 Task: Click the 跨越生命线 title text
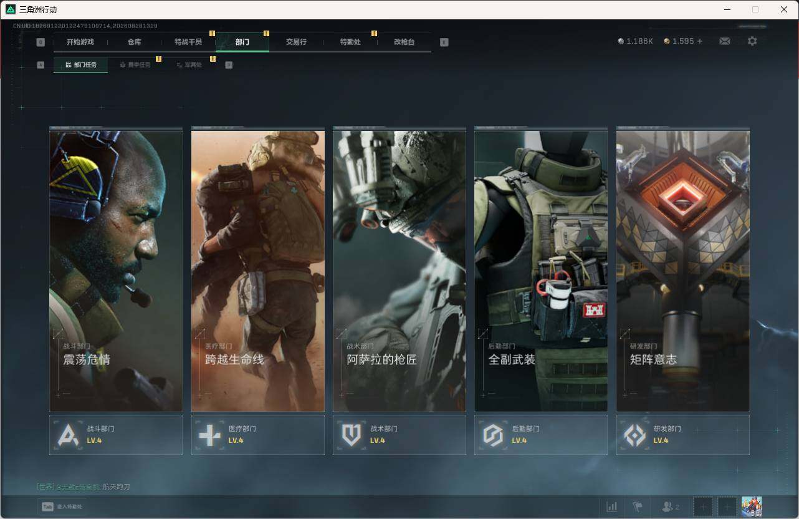click(x=234, y=360)
